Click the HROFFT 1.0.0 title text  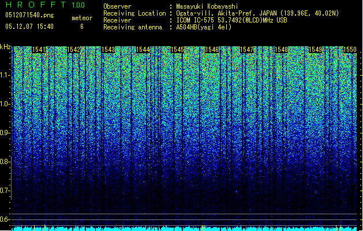[x=46, y=5]
